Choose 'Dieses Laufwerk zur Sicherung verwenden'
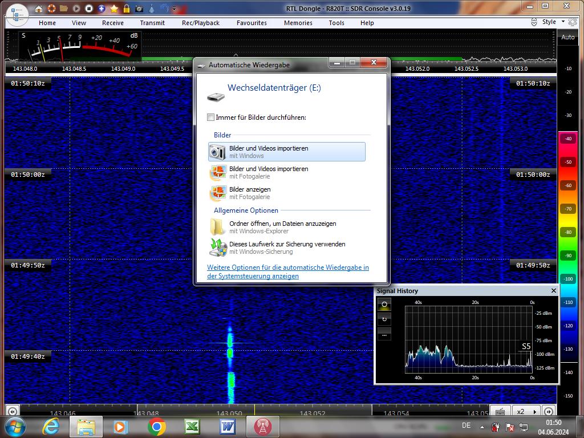 (x=287, y=248)
